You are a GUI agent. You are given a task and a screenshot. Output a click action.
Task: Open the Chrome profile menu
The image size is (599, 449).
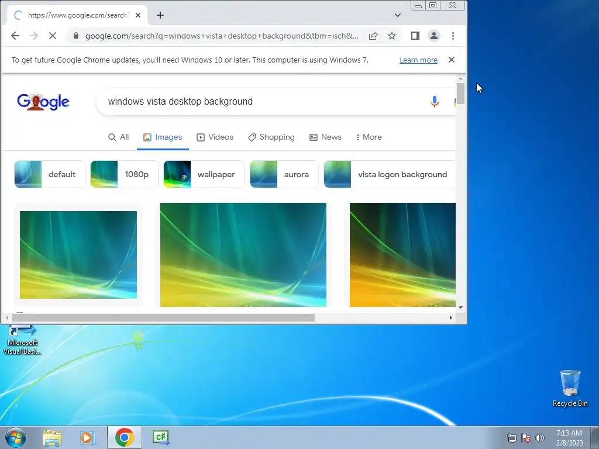click(434, 36)
